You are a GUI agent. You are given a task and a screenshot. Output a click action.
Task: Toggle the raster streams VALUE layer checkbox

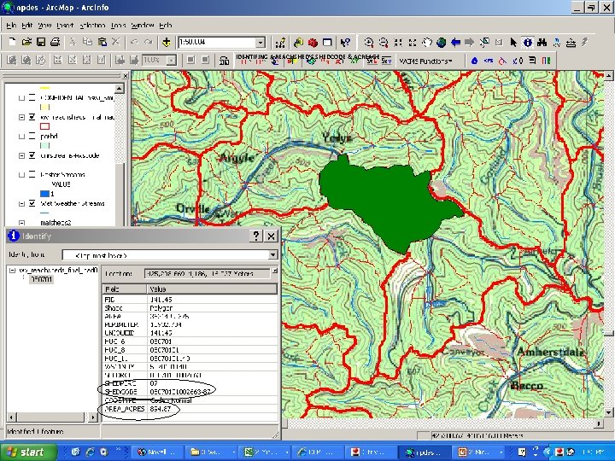32,173
